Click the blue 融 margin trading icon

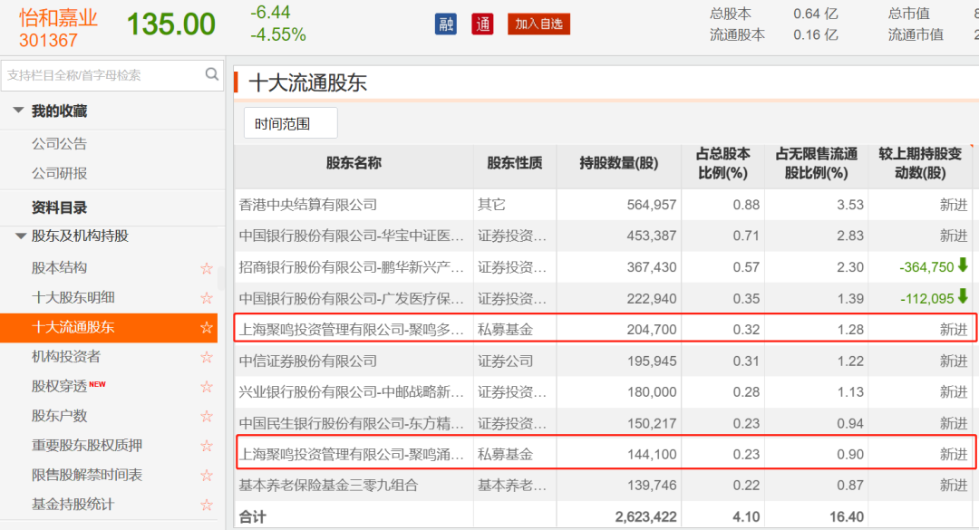[x=446, y=24]
